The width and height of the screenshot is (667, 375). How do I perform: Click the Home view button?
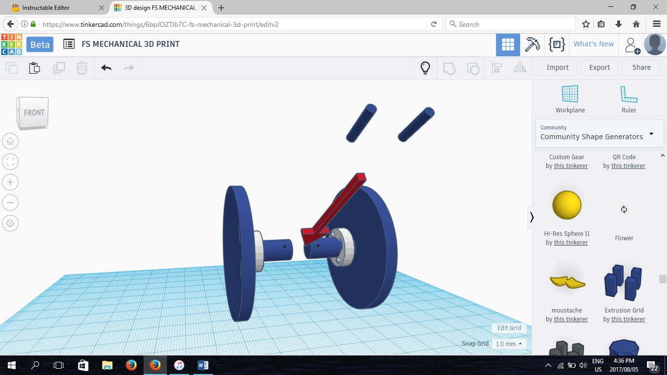click(10, 142)
